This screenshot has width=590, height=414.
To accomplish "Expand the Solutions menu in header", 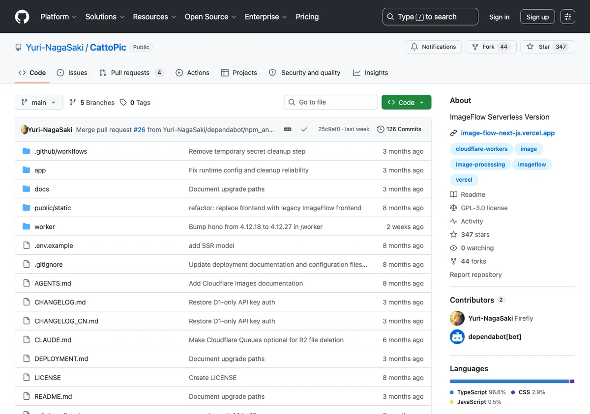I will click(105, 17).
